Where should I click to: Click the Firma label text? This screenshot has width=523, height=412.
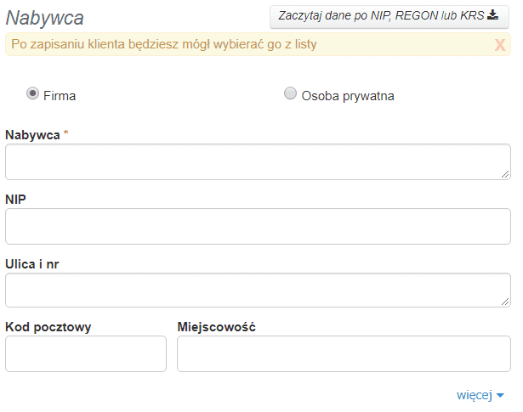tap(60, 96)
